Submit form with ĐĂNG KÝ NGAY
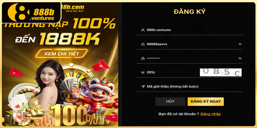This screenshot has height=128, width=257. (206, 101)
